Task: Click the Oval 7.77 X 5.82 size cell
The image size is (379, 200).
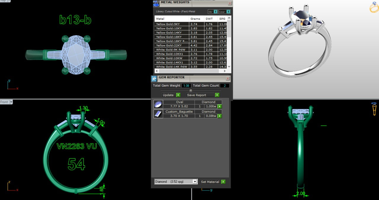Action: click(179, 106)
